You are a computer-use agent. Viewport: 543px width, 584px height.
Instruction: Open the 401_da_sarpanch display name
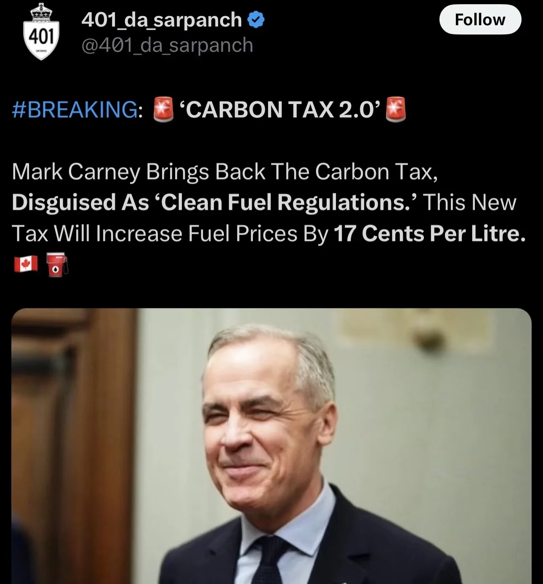(161, 20)
